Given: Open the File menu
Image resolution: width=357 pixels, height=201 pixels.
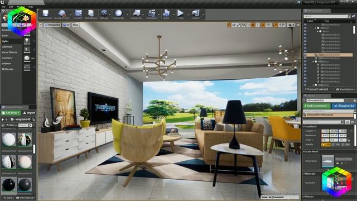Looking at the screenshot, I should pyautogui.click(x=4, y=7).
